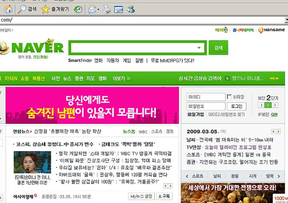The width and height of the screenshot is (288, 203).
Task: Go to next date beside 2009.03.05
Action: click(x=278, y=131)
